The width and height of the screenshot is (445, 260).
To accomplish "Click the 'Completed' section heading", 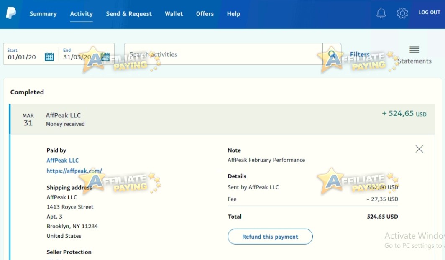I will (x=27, y=92).
